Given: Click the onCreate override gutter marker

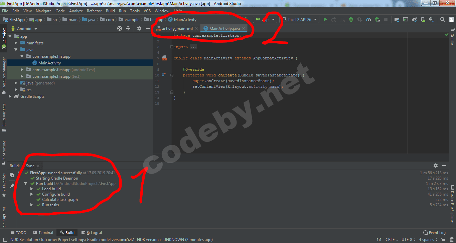Looking at the screenshot, I should click(163, 75).
